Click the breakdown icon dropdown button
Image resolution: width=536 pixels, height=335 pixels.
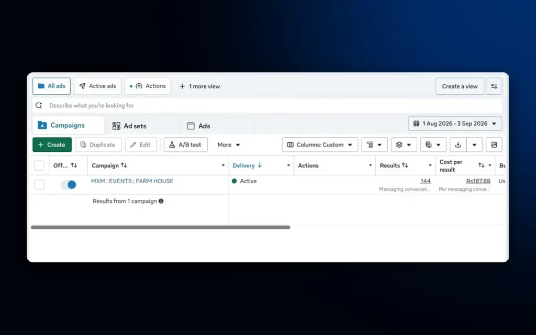coord(374,144)
